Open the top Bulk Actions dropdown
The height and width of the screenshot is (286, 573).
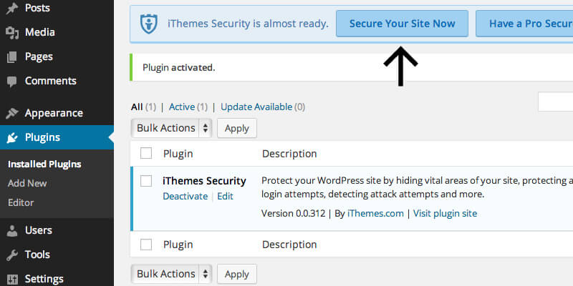[172, 128]
